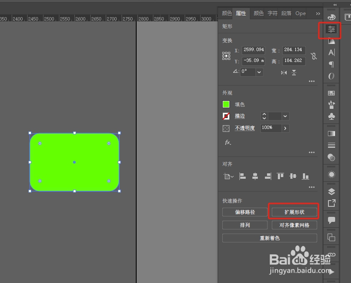Click the 重新着色 button
The height and width of the screenshot is (283, 351).
point(270,238)
